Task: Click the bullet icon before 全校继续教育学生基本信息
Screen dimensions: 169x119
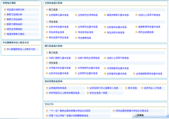Action: pyautogui.click(x=134, y=74)
